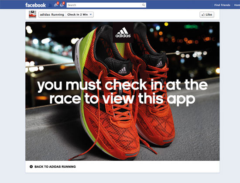Image resolution: width=240 pixels, height=183 pixels.
Task: Expand the Check In 2 Win dropdown
Action: 79,14
